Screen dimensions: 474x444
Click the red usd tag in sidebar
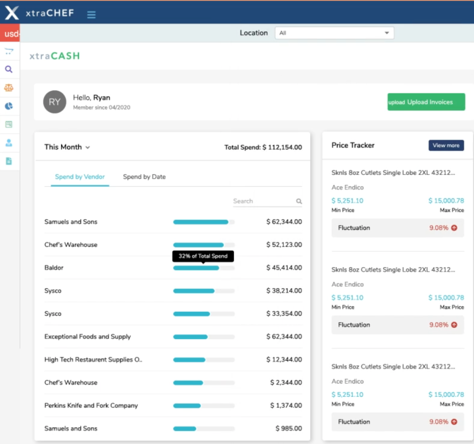pyautogui.click(x=10, y=34)
